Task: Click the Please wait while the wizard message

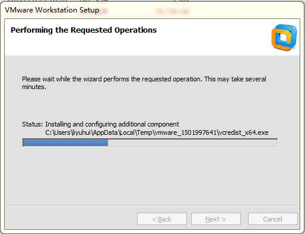Action: [x=144, y=83]
